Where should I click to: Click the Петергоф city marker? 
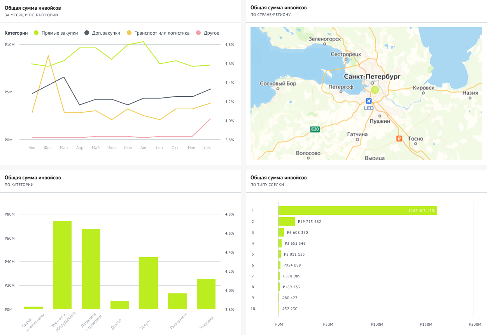(x=341, y=92)
